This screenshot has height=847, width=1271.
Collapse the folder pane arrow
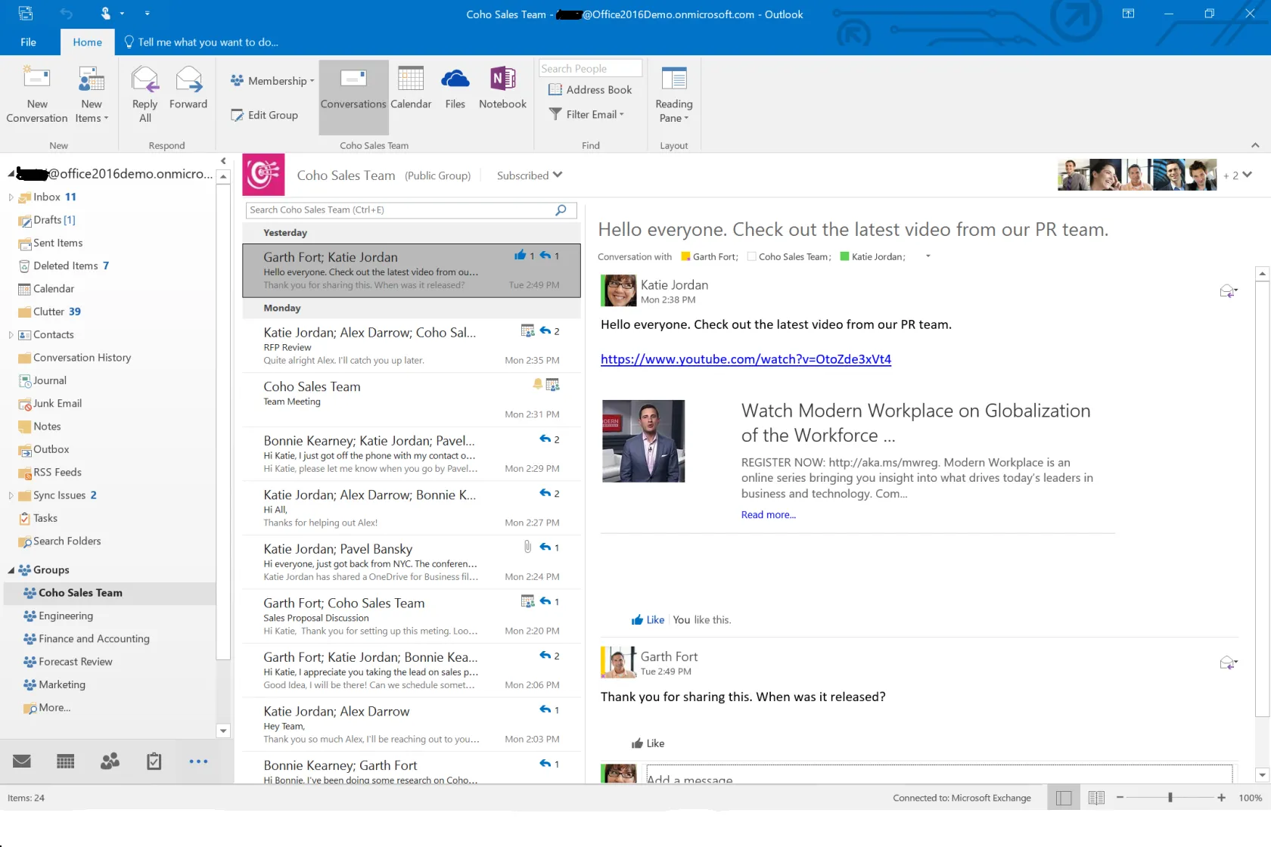coord(223,161)
